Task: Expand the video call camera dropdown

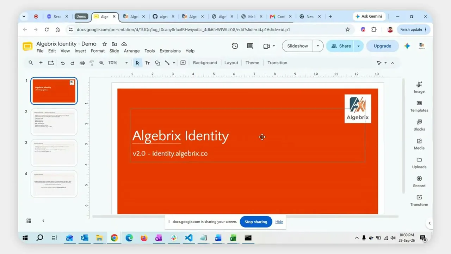Action: 274,46
